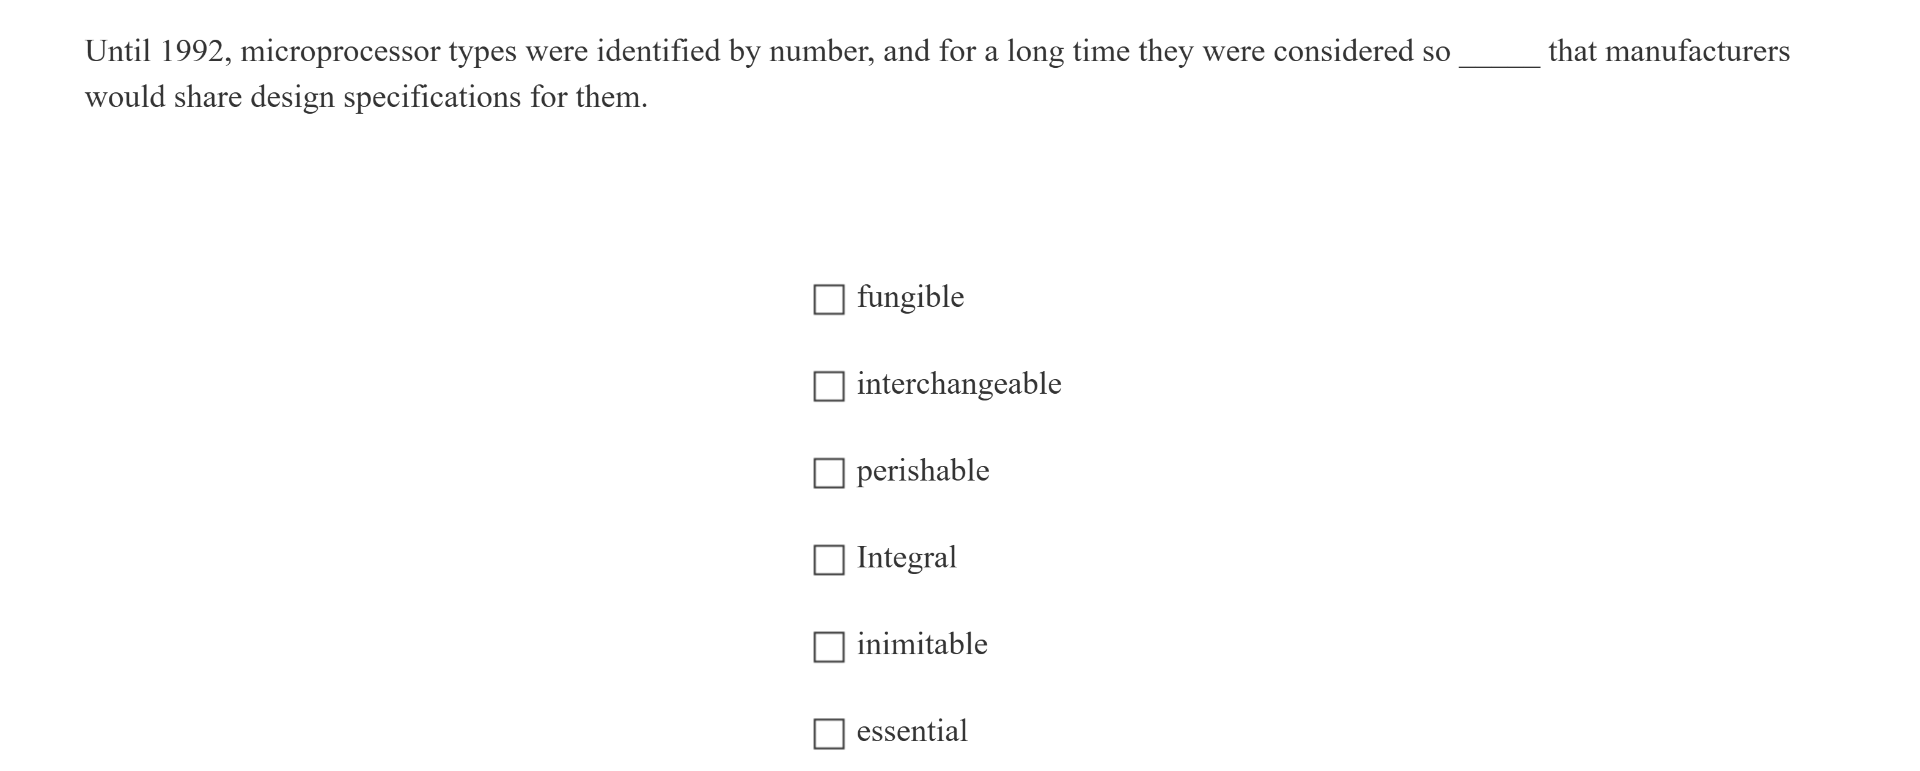Select the perishable answer label
The image size is (1920, 771).
click(x=924, y=471)
